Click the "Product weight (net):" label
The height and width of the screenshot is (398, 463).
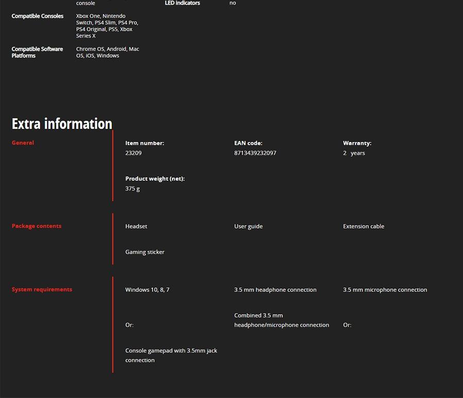(155, 179)
